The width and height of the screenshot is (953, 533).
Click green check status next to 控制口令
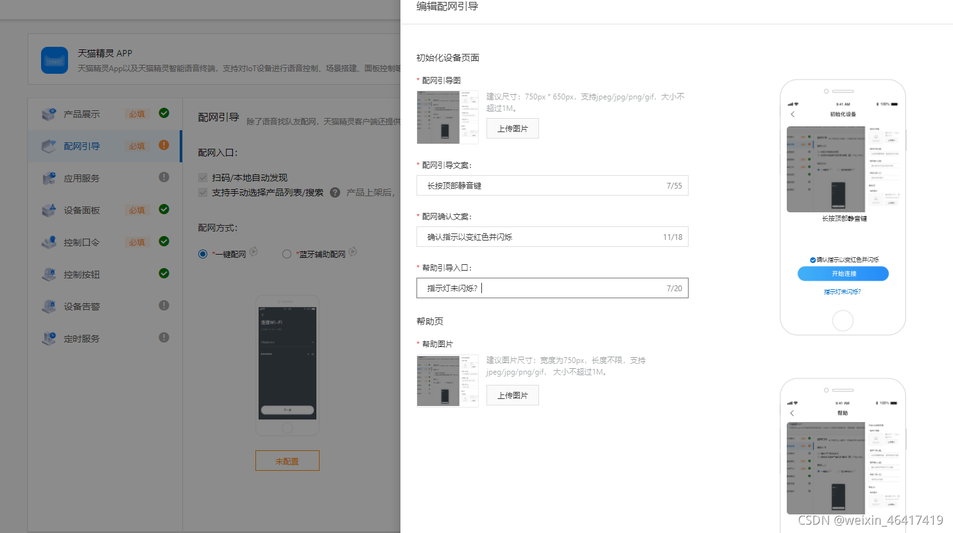[x=164, y=241]
